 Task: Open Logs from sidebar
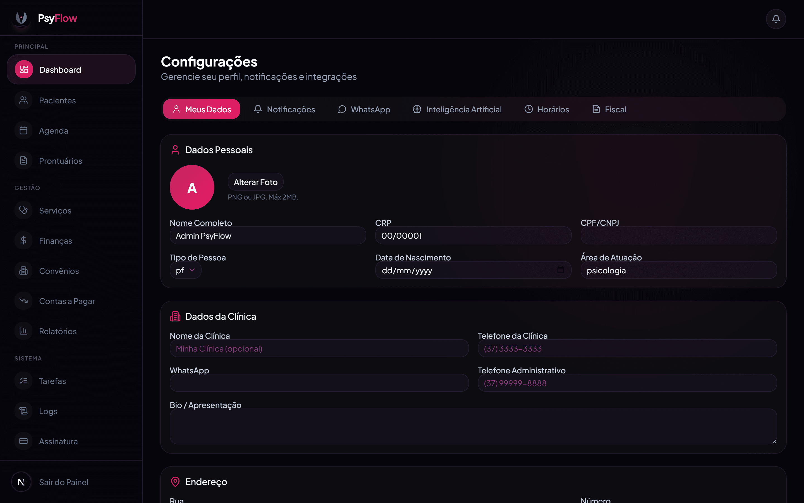pyautogui.click(x=71, y=411)
